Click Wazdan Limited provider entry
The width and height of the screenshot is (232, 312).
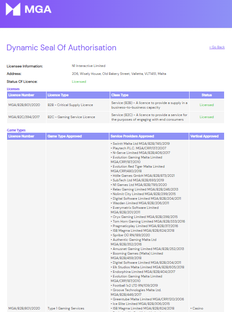coord(140,203)
